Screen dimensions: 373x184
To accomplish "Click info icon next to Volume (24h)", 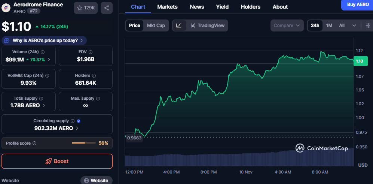I will click(x=42, y=52).
